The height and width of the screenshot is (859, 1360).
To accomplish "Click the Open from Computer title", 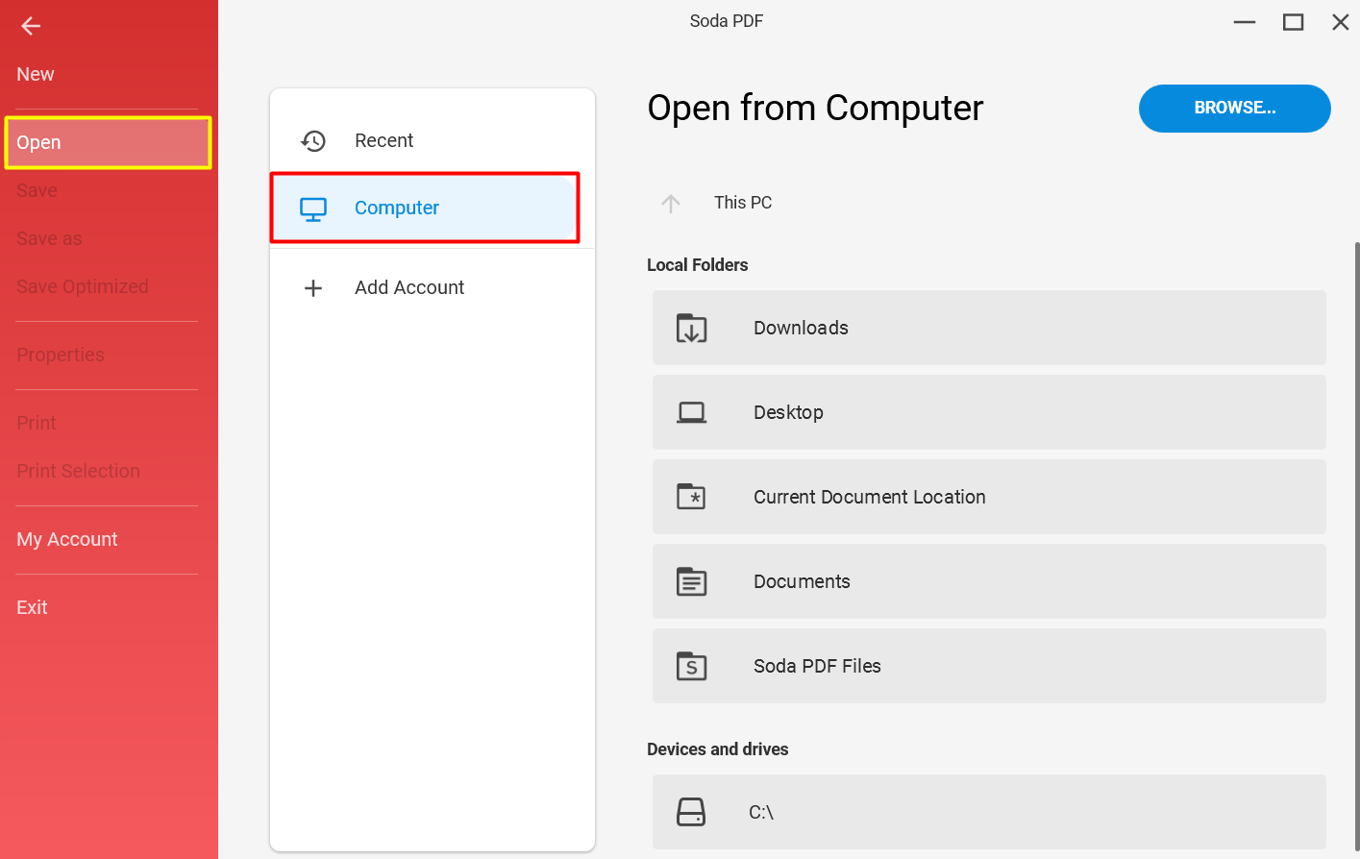I will [815, 108].
